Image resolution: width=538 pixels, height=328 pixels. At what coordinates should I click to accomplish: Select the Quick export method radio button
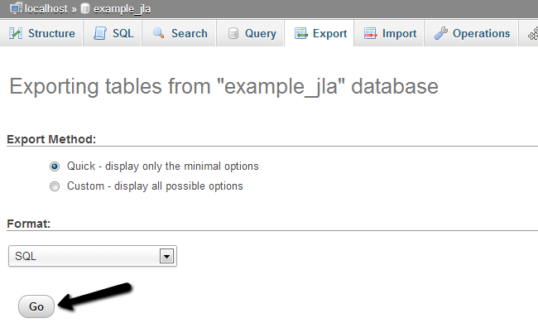[55, 166]
